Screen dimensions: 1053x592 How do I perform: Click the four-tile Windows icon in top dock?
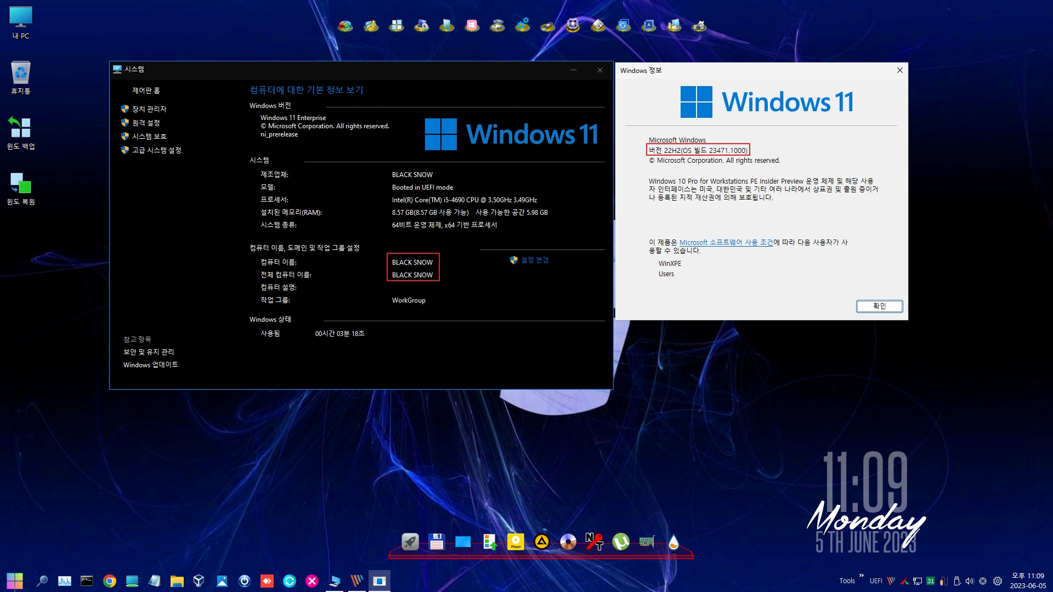[396, 25]
